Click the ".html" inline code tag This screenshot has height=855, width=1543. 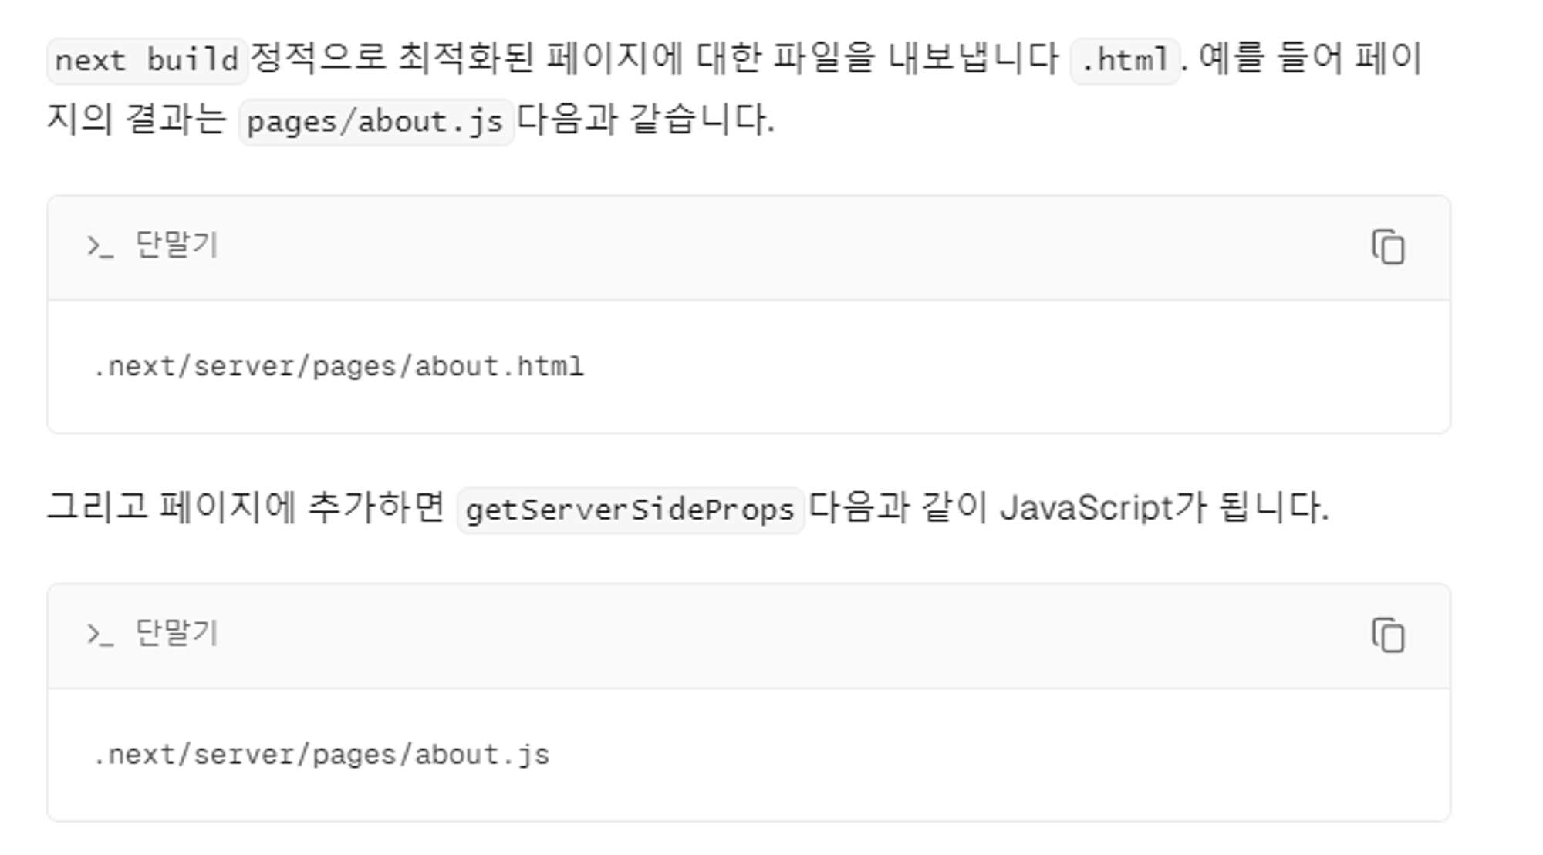point(1125,60)
